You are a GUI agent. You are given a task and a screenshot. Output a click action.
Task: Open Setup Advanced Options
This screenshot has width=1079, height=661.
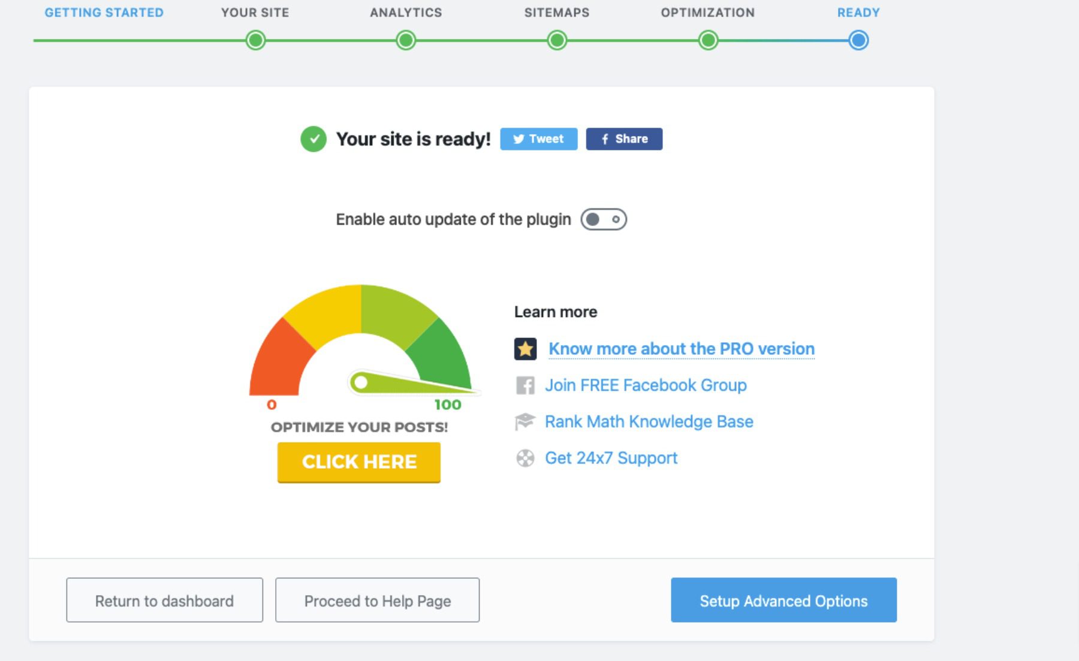point(783,600)
